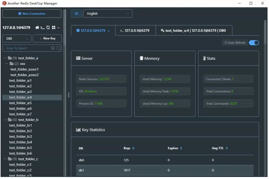Open the DB0 database selector
This screenshot has height=179, width=269.
pos(17,39)
